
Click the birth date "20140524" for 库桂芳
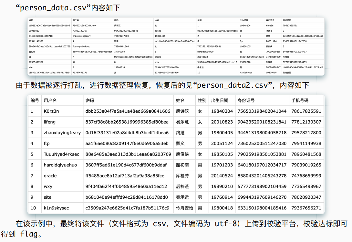tap(222, 176)
